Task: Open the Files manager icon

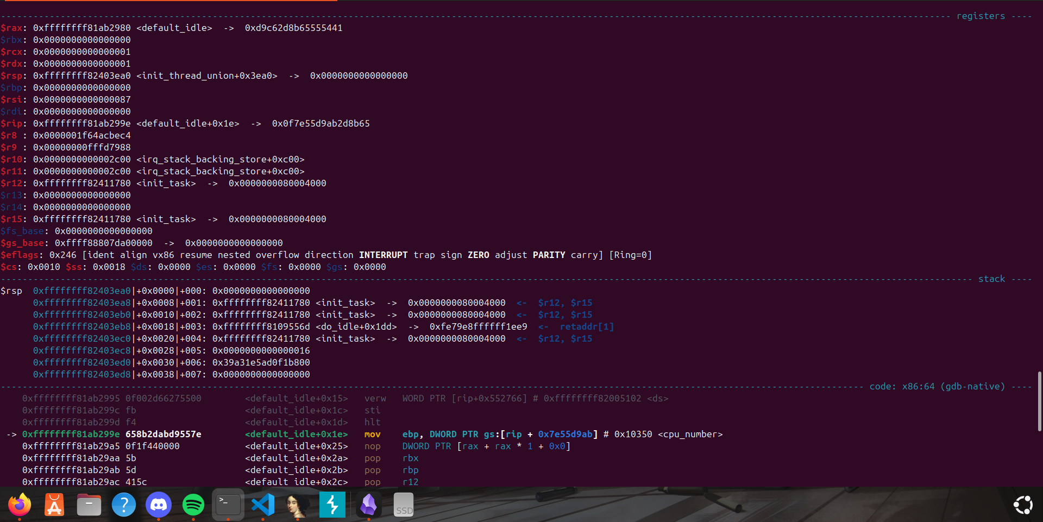Action: coord(89,505)
